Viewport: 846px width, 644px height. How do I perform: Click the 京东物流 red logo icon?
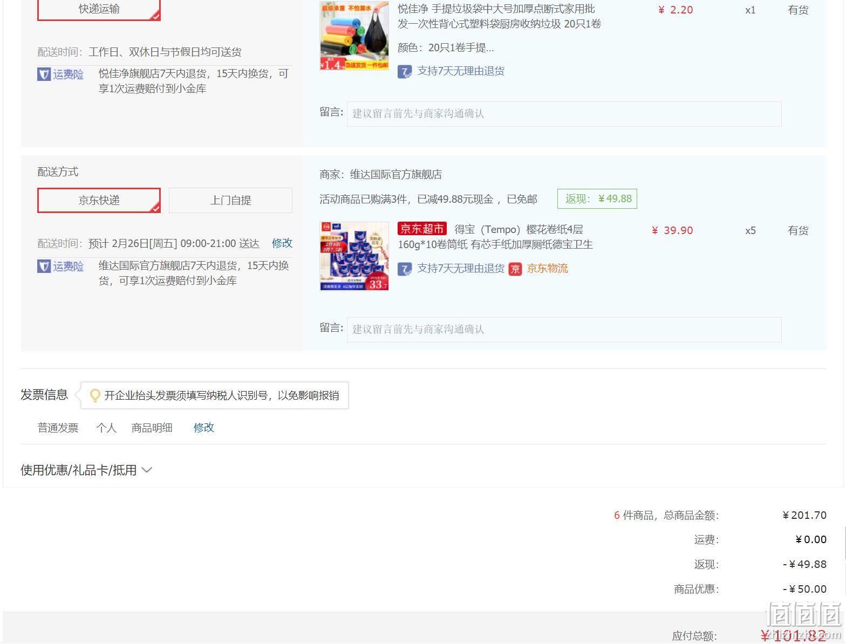(x=515, y=269)
